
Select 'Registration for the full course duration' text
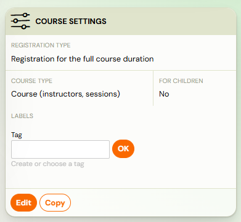point(83,59)
